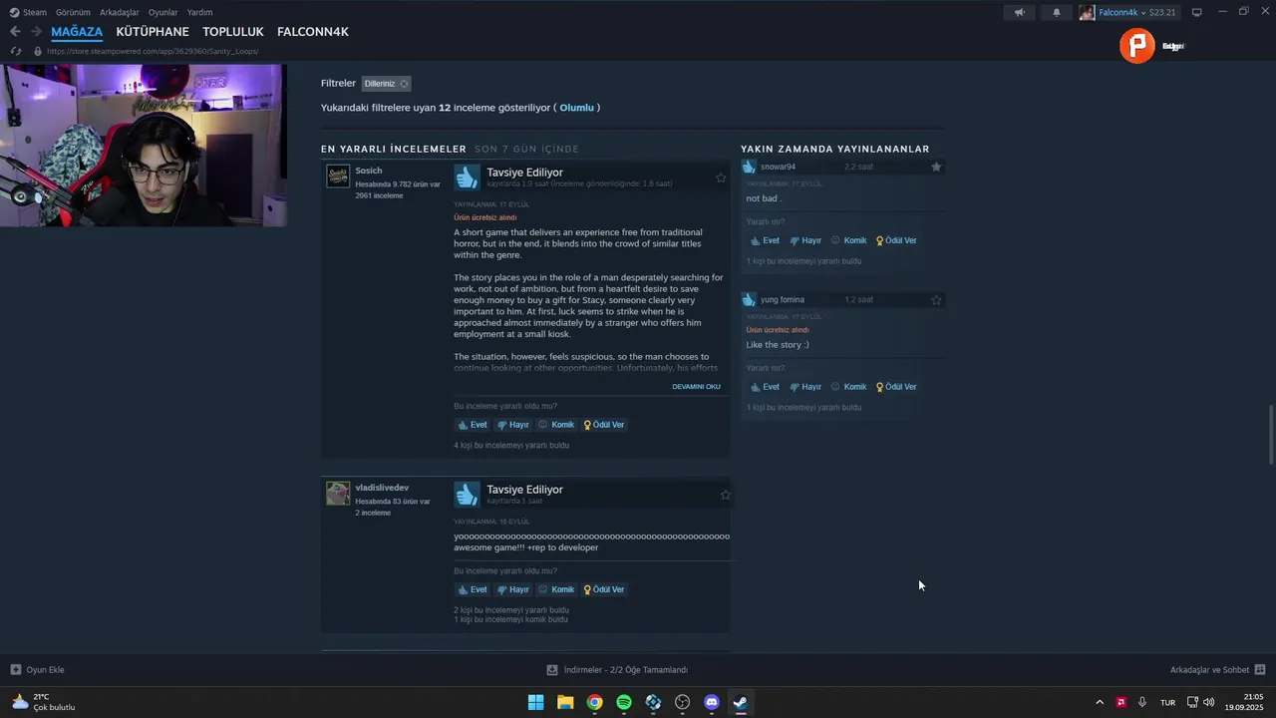Open Spotify from taskbar
The height and width of the screenshot is (718, 1276).
point(624,702)
